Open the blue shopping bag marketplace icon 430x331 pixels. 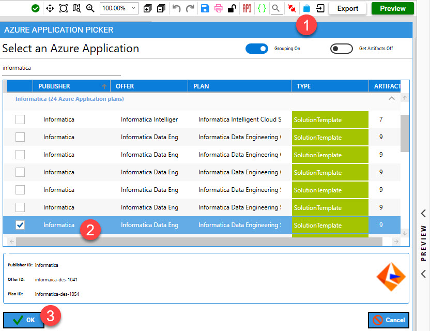(306, 8)
